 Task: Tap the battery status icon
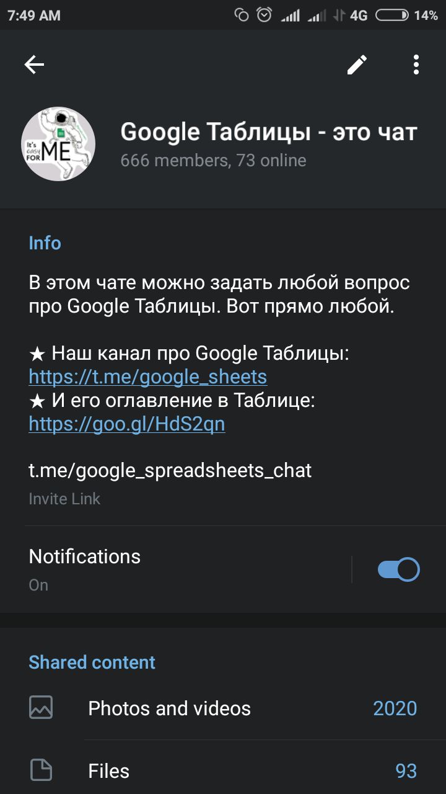(391, 15)
